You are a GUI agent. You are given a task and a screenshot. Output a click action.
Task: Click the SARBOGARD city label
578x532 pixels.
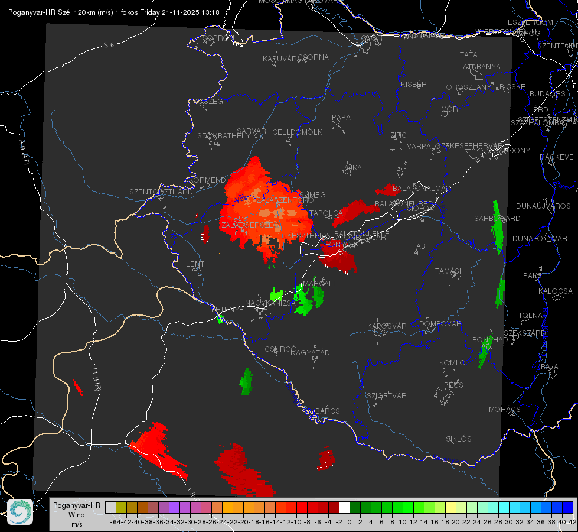(497, 219)
